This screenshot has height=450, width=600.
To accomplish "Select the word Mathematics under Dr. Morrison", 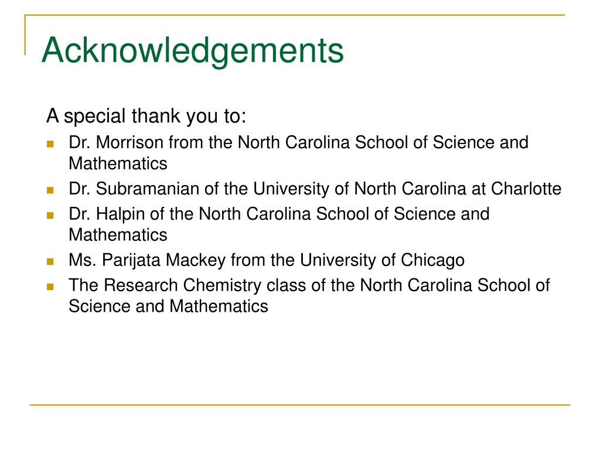I will [118, 163].
